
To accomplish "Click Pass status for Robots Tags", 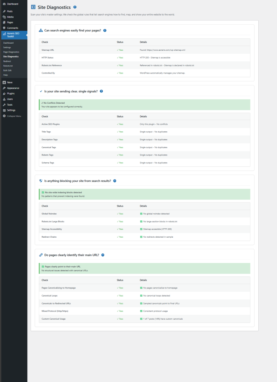I will pyautogui.click(x=120, y=155).
